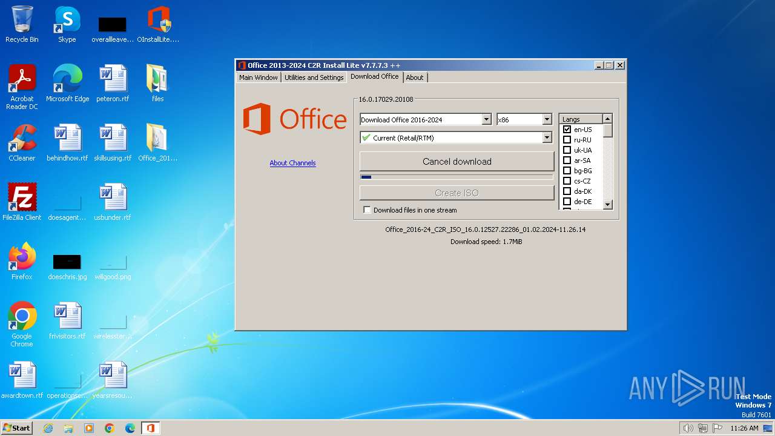Launch Skype from the desktop
The height and width of the screenshot is (436, 775).
(x=67, y=24)
